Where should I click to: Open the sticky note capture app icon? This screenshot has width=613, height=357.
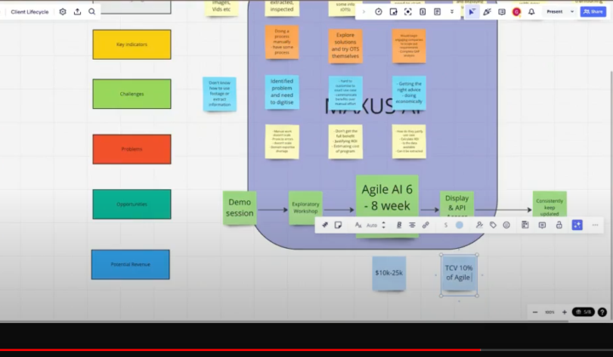[393, 12]
